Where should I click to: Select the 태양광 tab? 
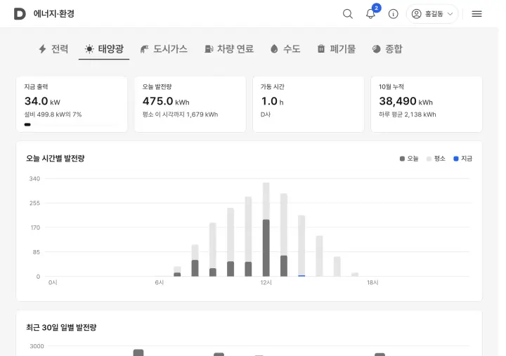[104, 49]
